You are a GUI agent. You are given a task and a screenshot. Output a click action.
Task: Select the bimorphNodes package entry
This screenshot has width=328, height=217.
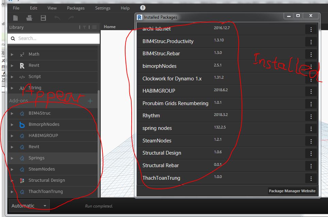(x=159, y=66)
